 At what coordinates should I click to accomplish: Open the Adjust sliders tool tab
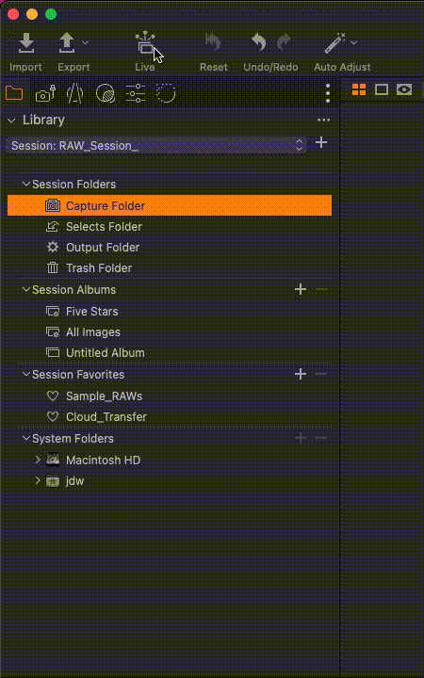(x=136, y=93)
